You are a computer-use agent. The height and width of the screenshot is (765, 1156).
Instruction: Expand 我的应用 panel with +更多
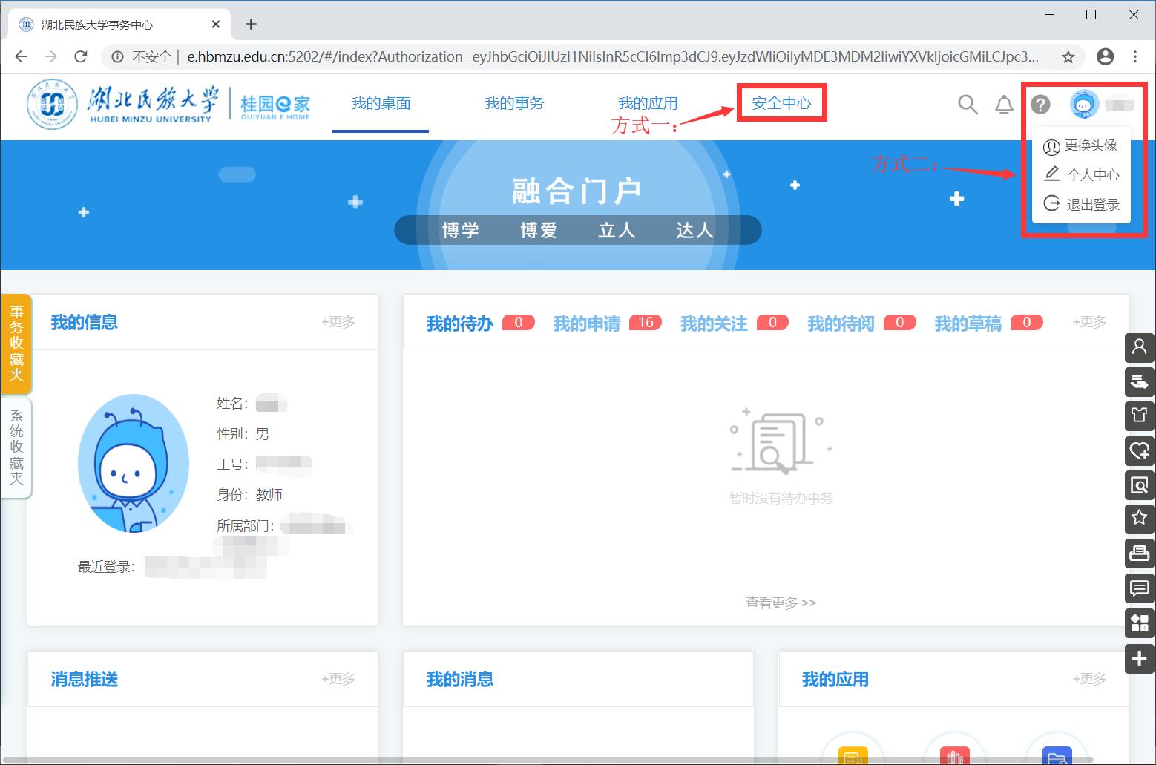(x=1089, y=679)
